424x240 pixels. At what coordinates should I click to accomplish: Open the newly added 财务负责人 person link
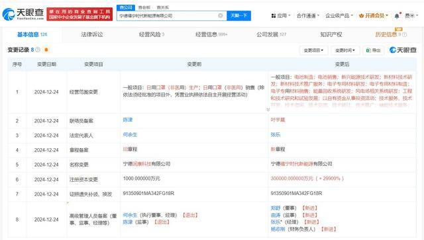(278, 229)
